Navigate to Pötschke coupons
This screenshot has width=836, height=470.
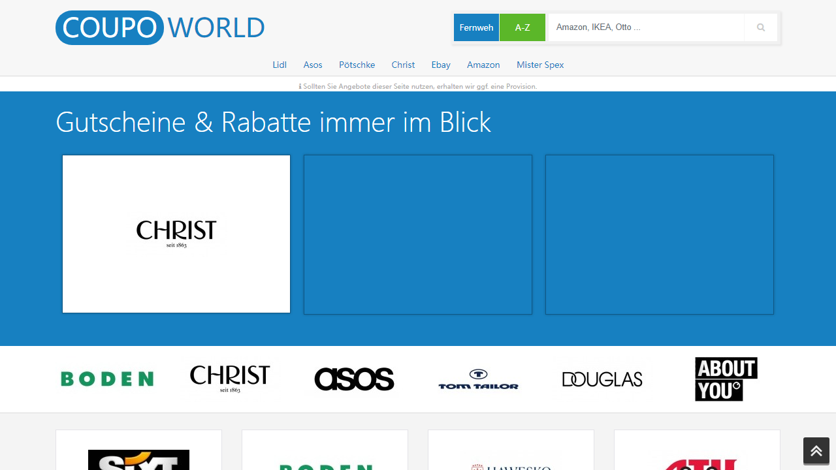tap(357, 65)
